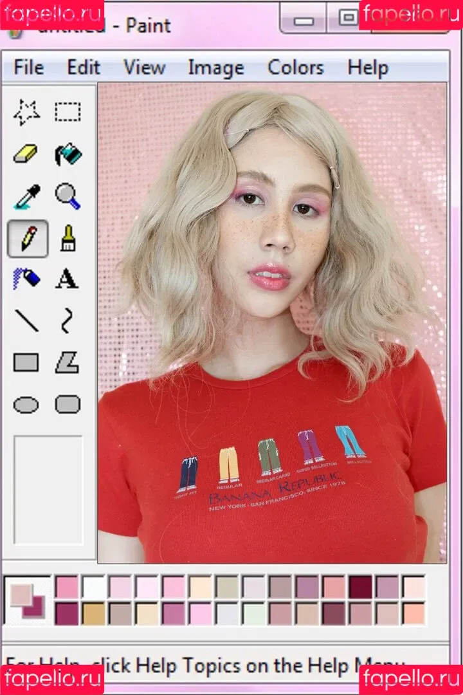Image resolution: width=463 pixels, height=695 pixels.
Task: Select the Polygon shape tool
Action: tap(67, 362)
